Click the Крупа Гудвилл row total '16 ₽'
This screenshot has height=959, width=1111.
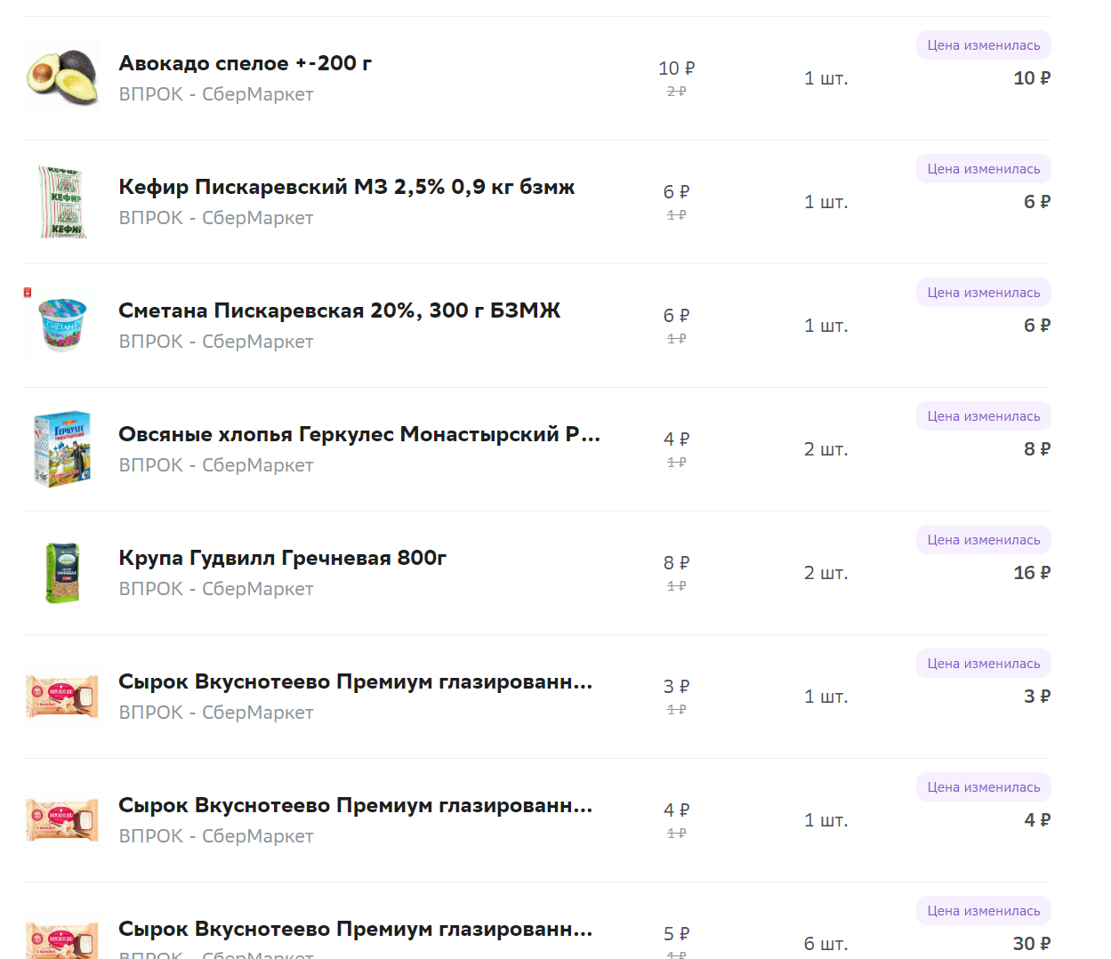coord(1032,573)
